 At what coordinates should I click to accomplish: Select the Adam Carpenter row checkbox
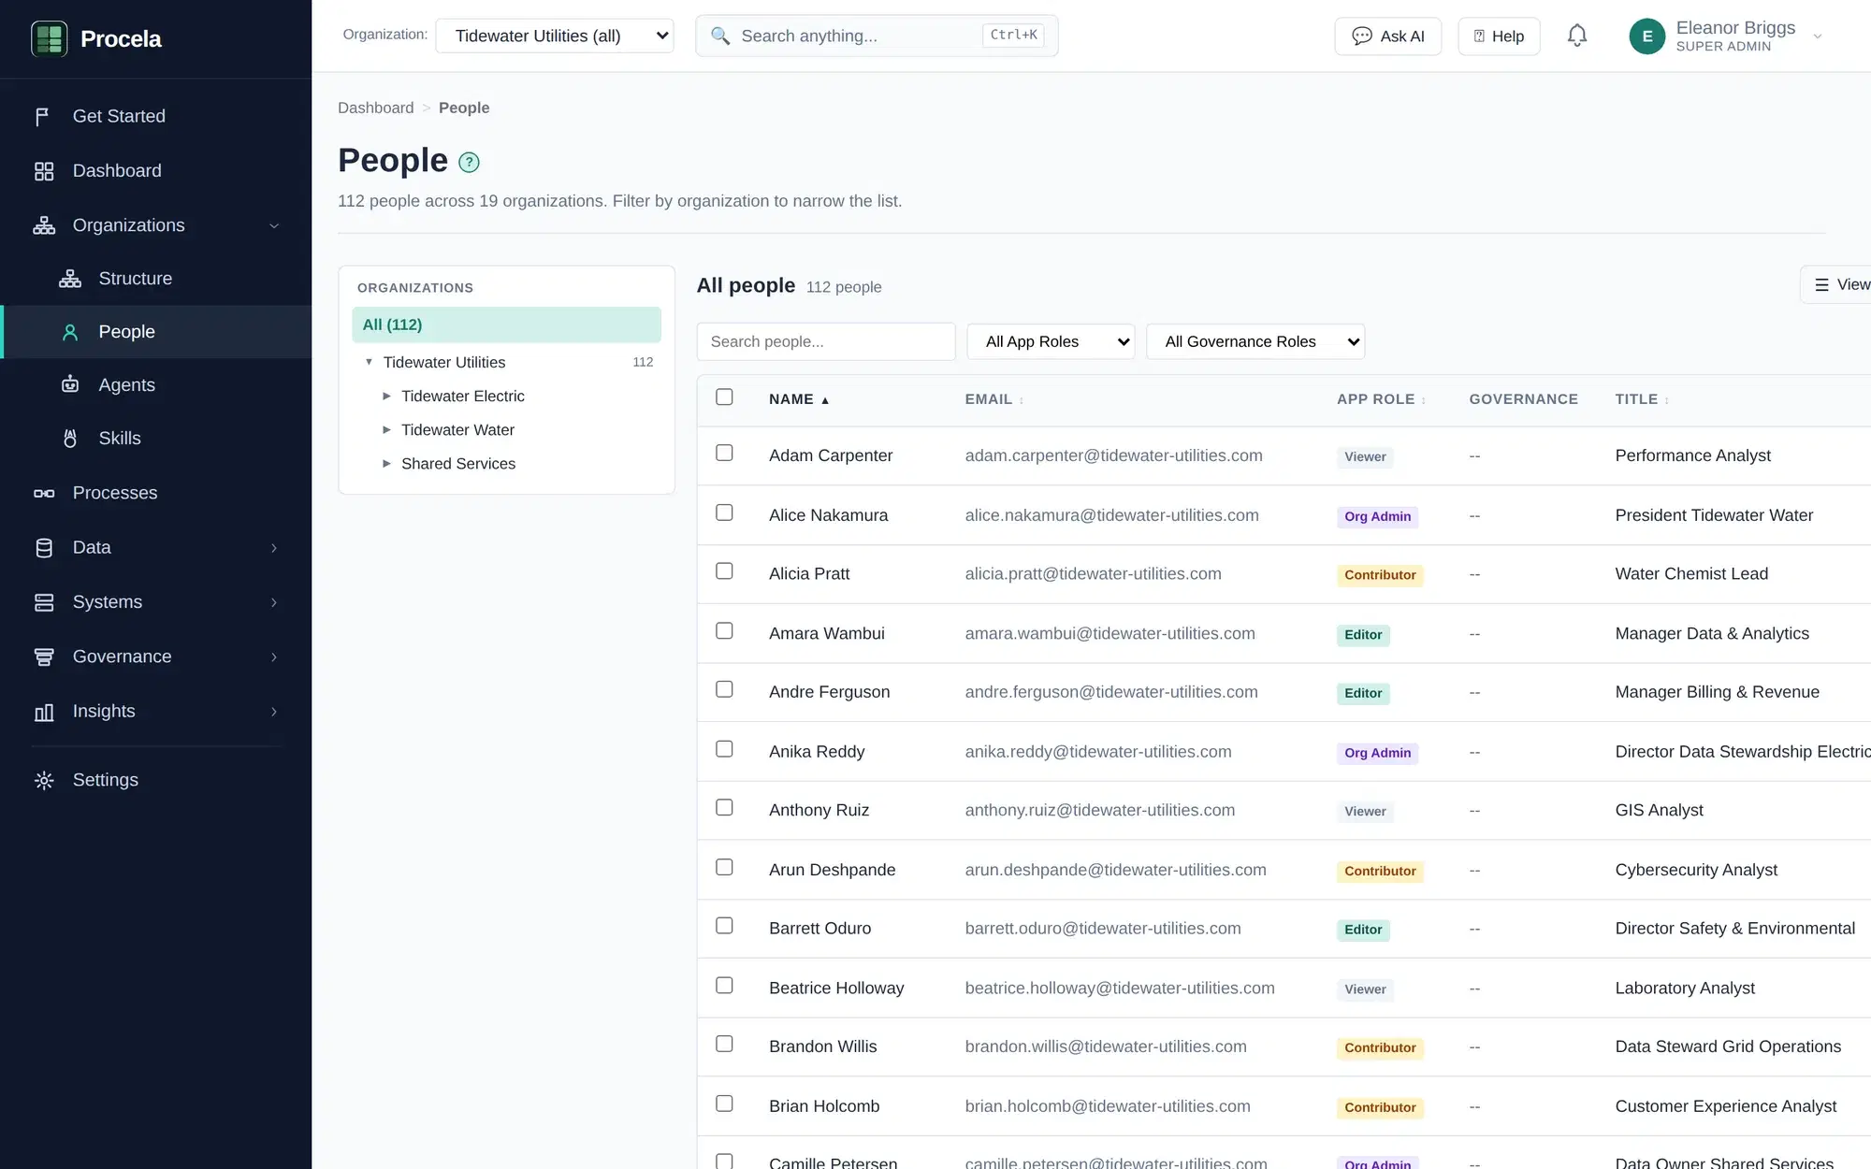point(724,453)
